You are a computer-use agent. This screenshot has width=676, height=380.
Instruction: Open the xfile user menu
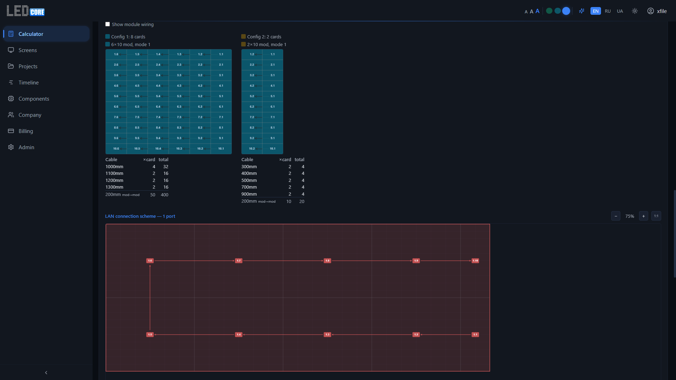(x=657, y=11)
